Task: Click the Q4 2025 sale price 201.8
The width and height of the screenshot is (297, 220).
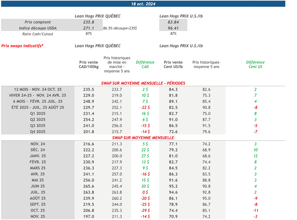Action: pyautogui.click(x=88, y=132)
